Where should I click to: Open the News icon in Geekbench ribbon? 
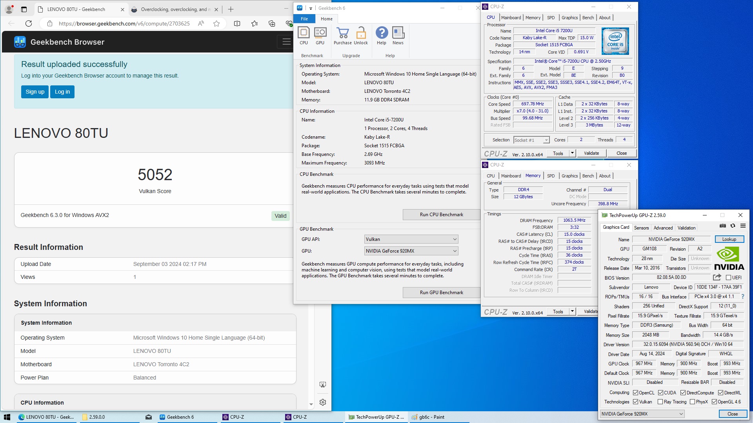[398, 36]
